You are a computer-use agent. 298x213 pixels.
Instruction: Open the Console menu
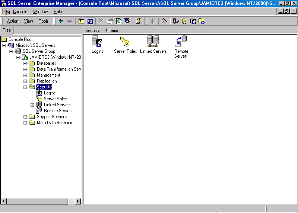20,12
